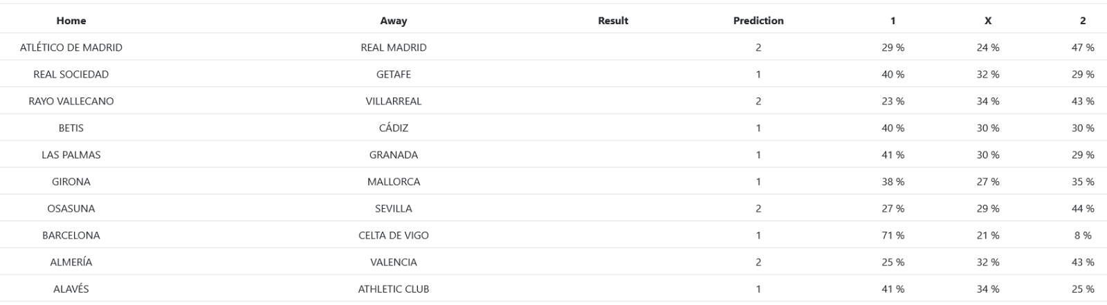Click the Prediction column header
The image size is (1107, 305).
point(758,21)
